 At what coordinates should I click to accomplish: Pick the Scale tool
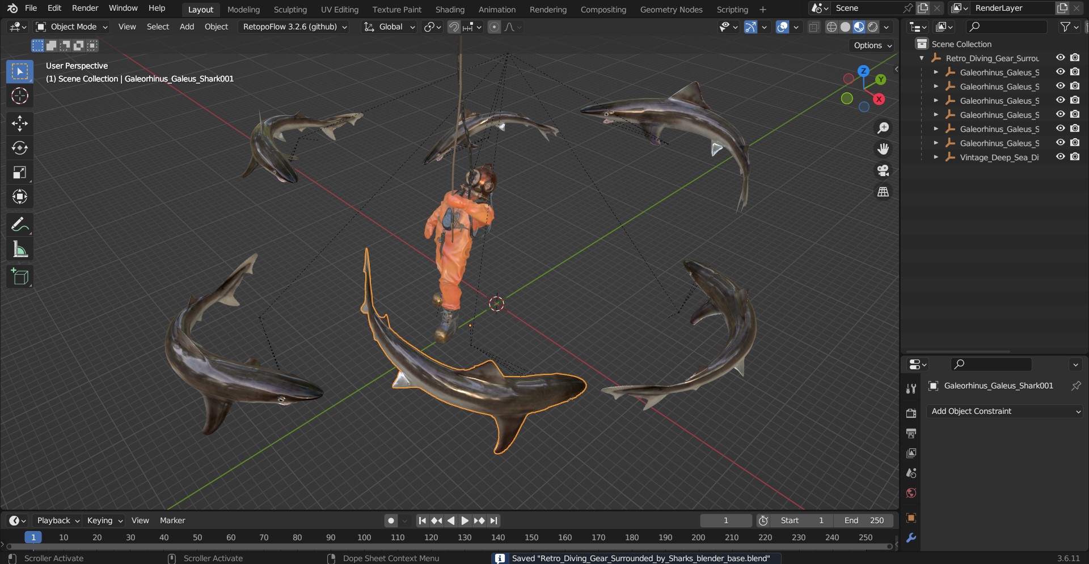pos(20,172)
